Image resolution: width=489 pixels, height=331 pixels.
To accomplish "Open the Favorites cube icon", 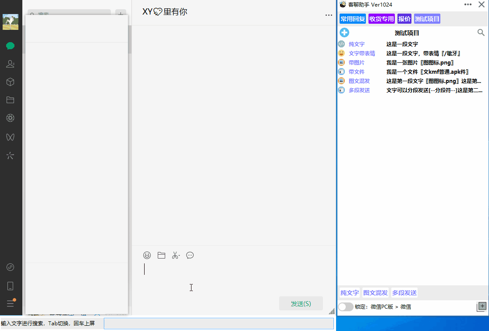I will coord(11,82).
